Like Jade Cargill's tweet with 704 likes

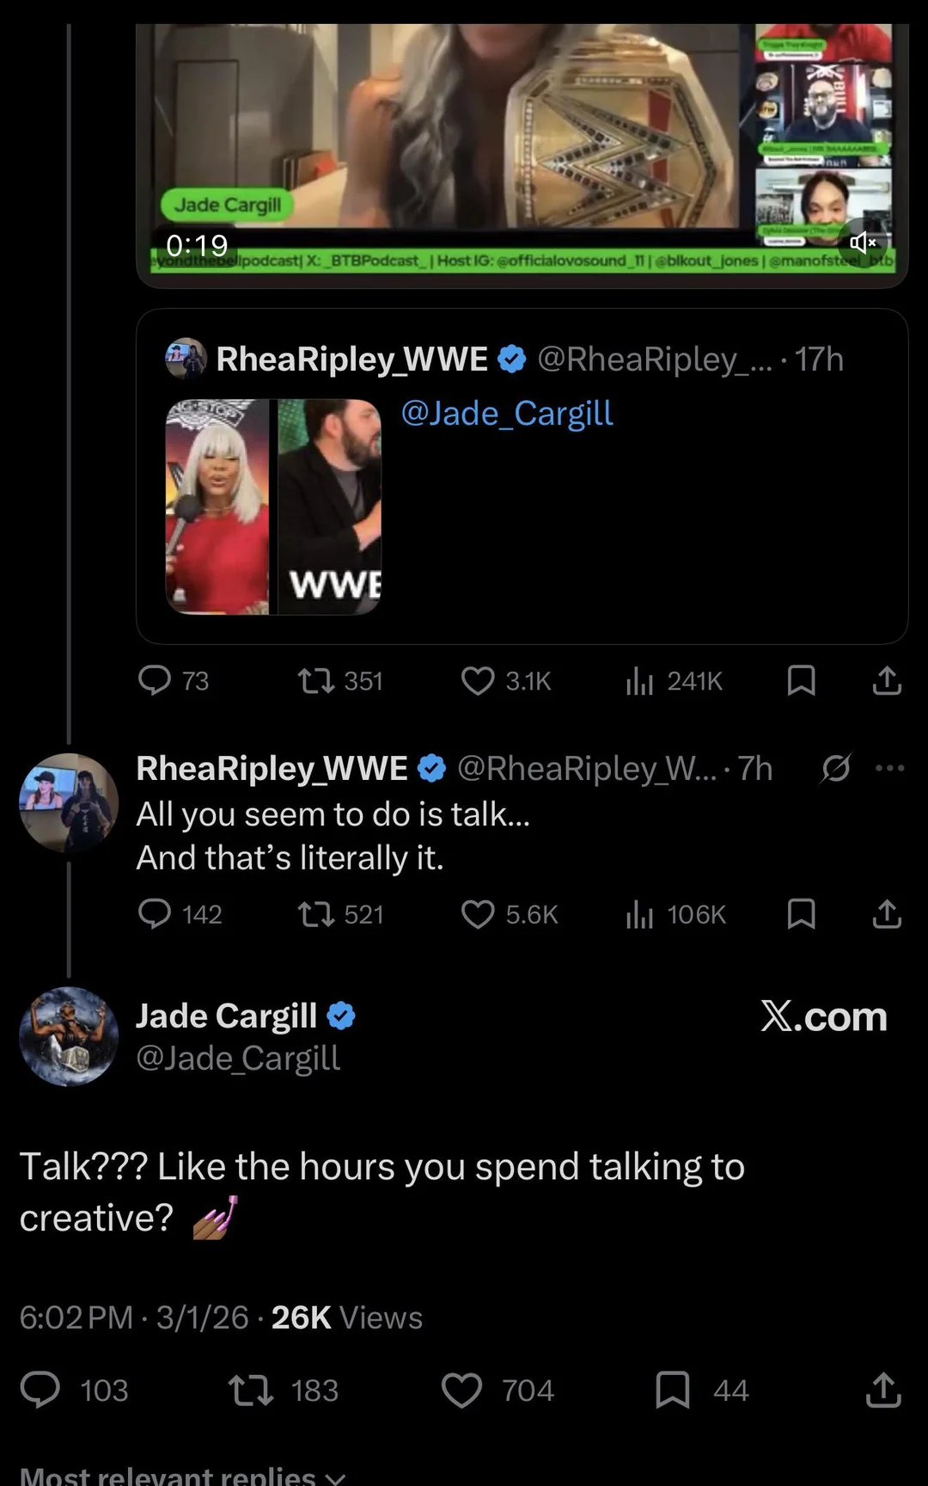(x=461, y=1390)
